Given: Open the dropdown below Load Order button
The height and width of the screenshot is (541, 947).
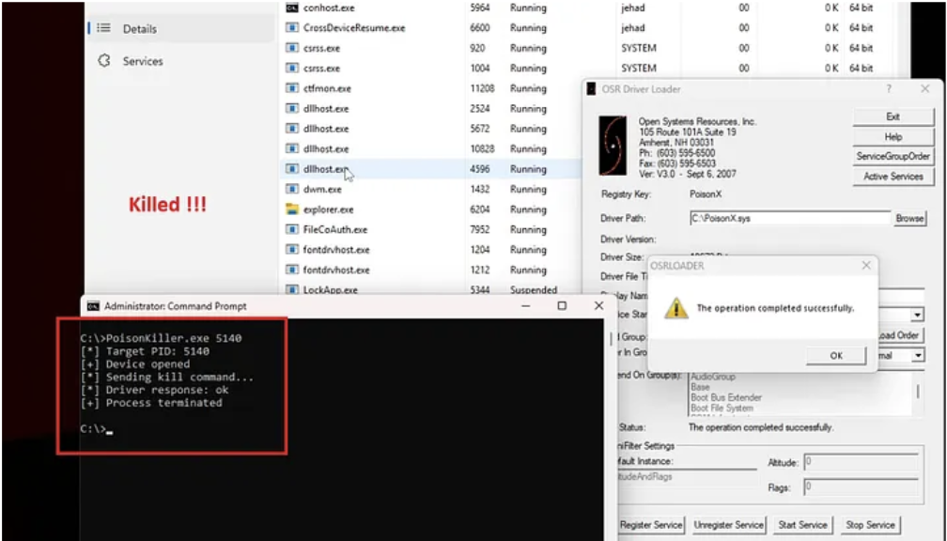Looking at the screenshot, I should pos(917,356).
